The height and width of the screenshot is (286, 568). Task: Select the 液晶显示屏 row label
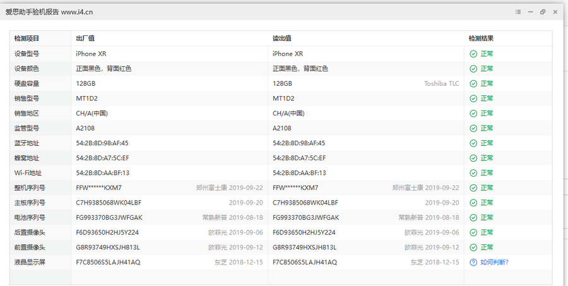30,262
